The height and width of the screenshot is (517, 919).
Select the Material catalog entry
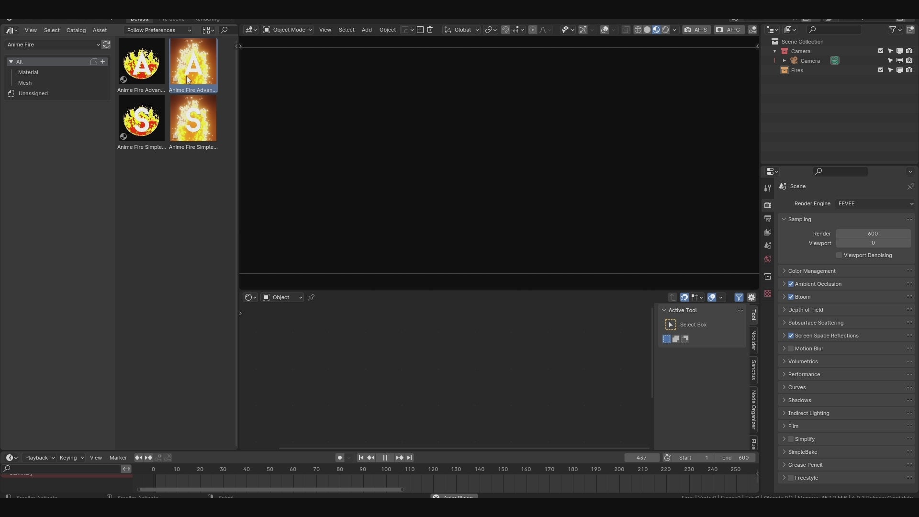click(x=28, y=72)
